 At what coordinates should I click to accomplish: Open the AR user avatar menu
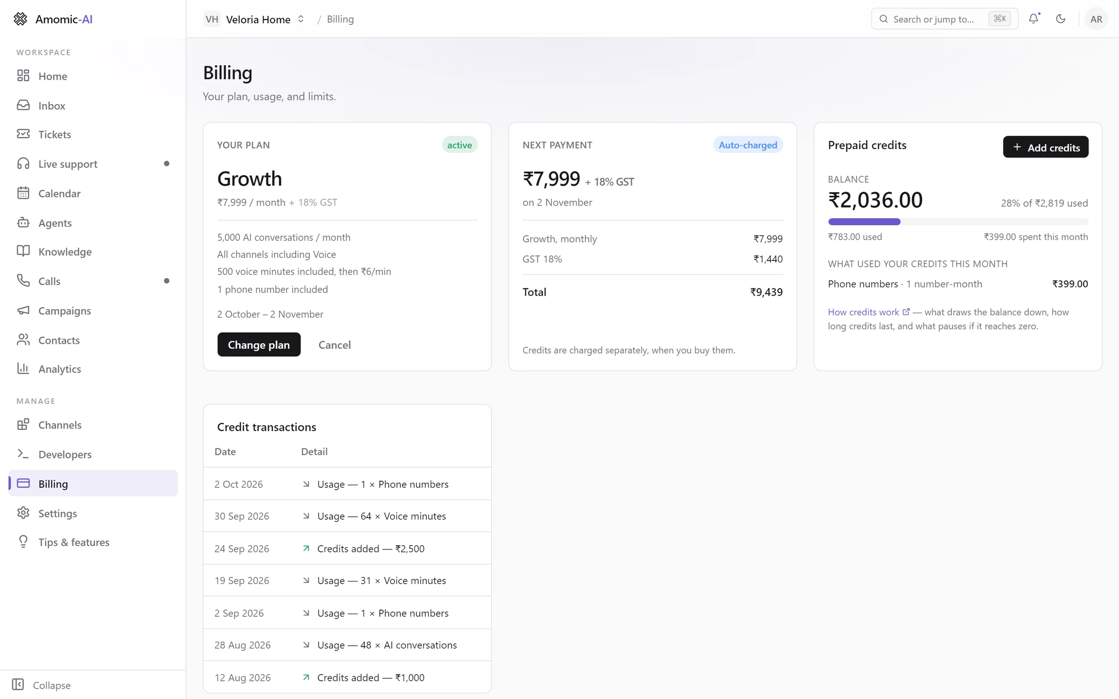point(1096,19)
